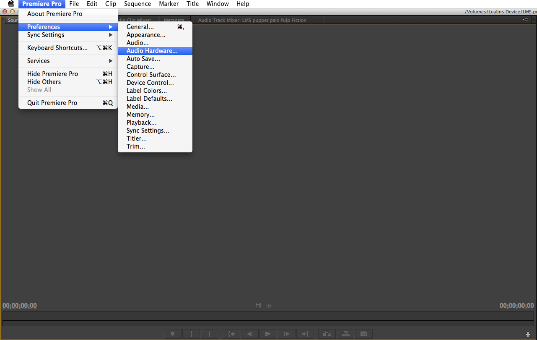Choose About Premiere Pro
This screenshot has width=537, height=340.
(x=68, y=14)
